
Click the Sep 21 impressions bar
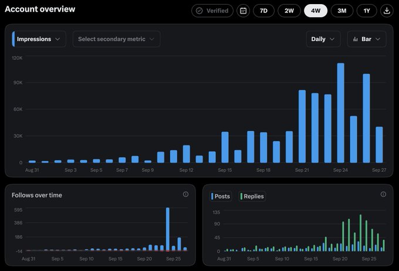point(302,126)
